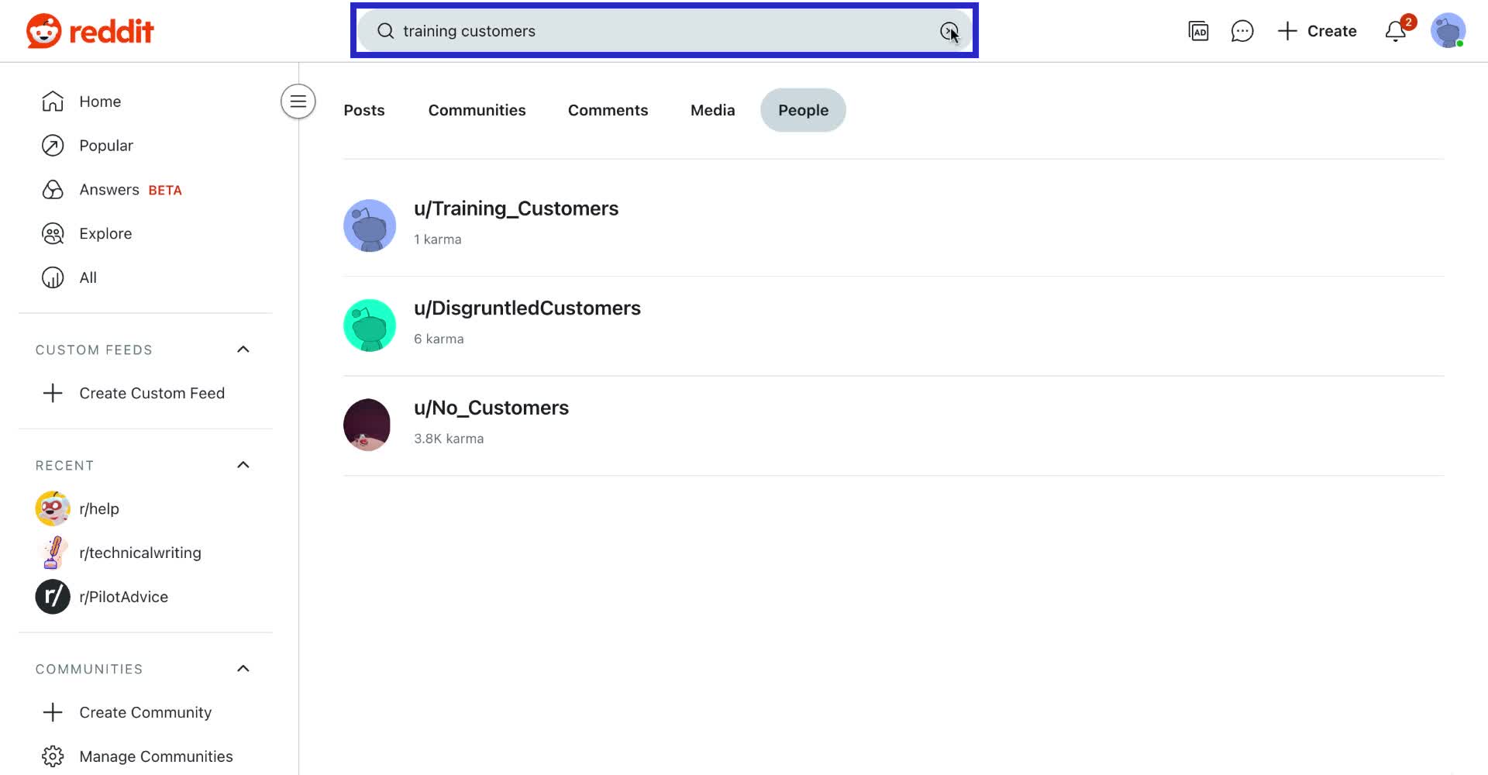This screenshot has height=775, width=1488.
Task: Collapse the RECENT section
Action: [x=243, y=465]
